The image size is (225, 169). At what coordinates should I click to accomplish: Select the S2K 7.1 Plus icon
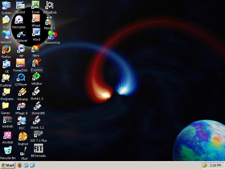pyautogui.click(x=38, y=134)
